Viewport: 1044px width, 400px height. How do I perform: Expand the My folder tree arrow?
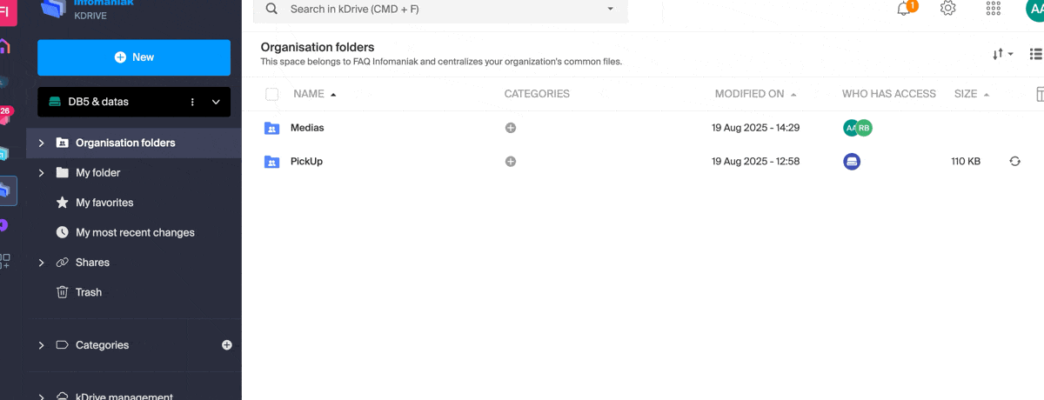(x=41, y=173)
